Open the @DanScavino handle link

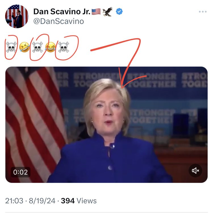click(59, 21)
